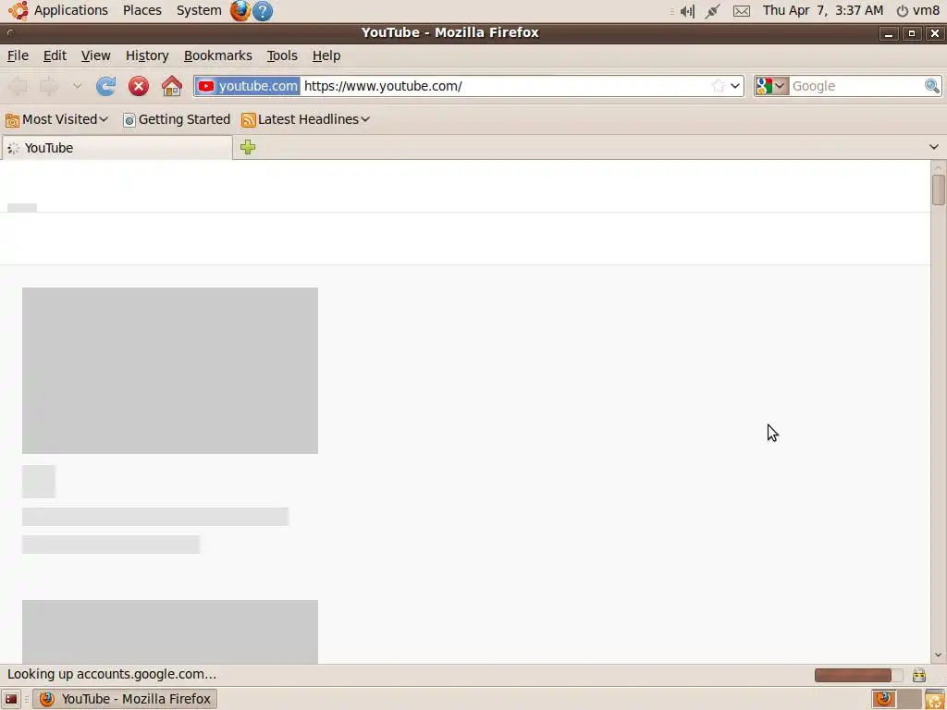Click the Ubuntu logo in top panel

point(18,10)
